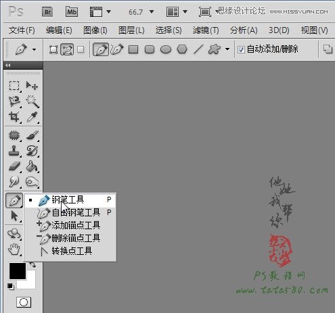Choose Custom Shape tool in options bar
The height and width of the screenshot is (313, 335).
pos(215,49)
